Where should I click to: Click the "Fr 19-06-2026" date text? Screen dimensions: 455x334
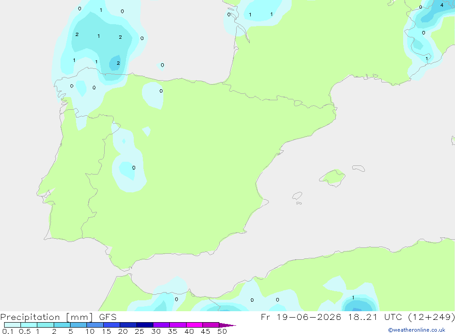(301, 317)
